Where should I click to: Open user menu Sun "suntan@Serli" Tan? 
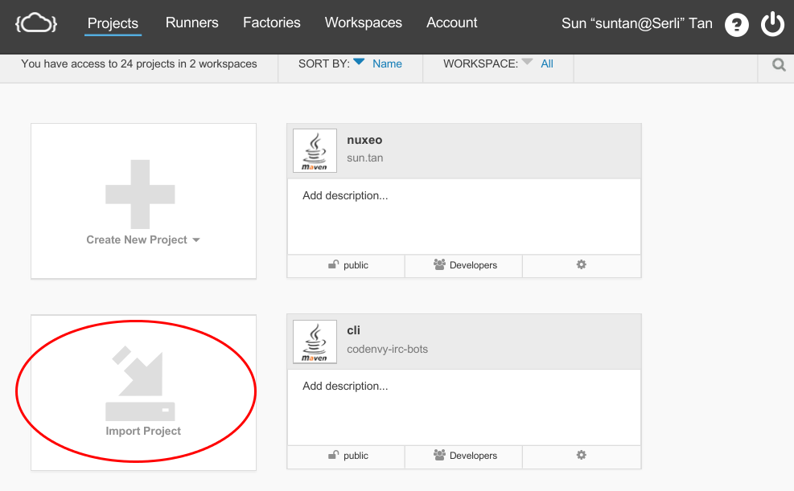(636, 23)
